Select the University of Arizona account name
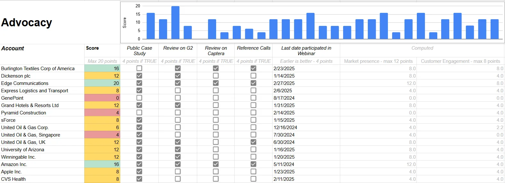This screenshot has width=505, height=183. click(x=23, y=150)
